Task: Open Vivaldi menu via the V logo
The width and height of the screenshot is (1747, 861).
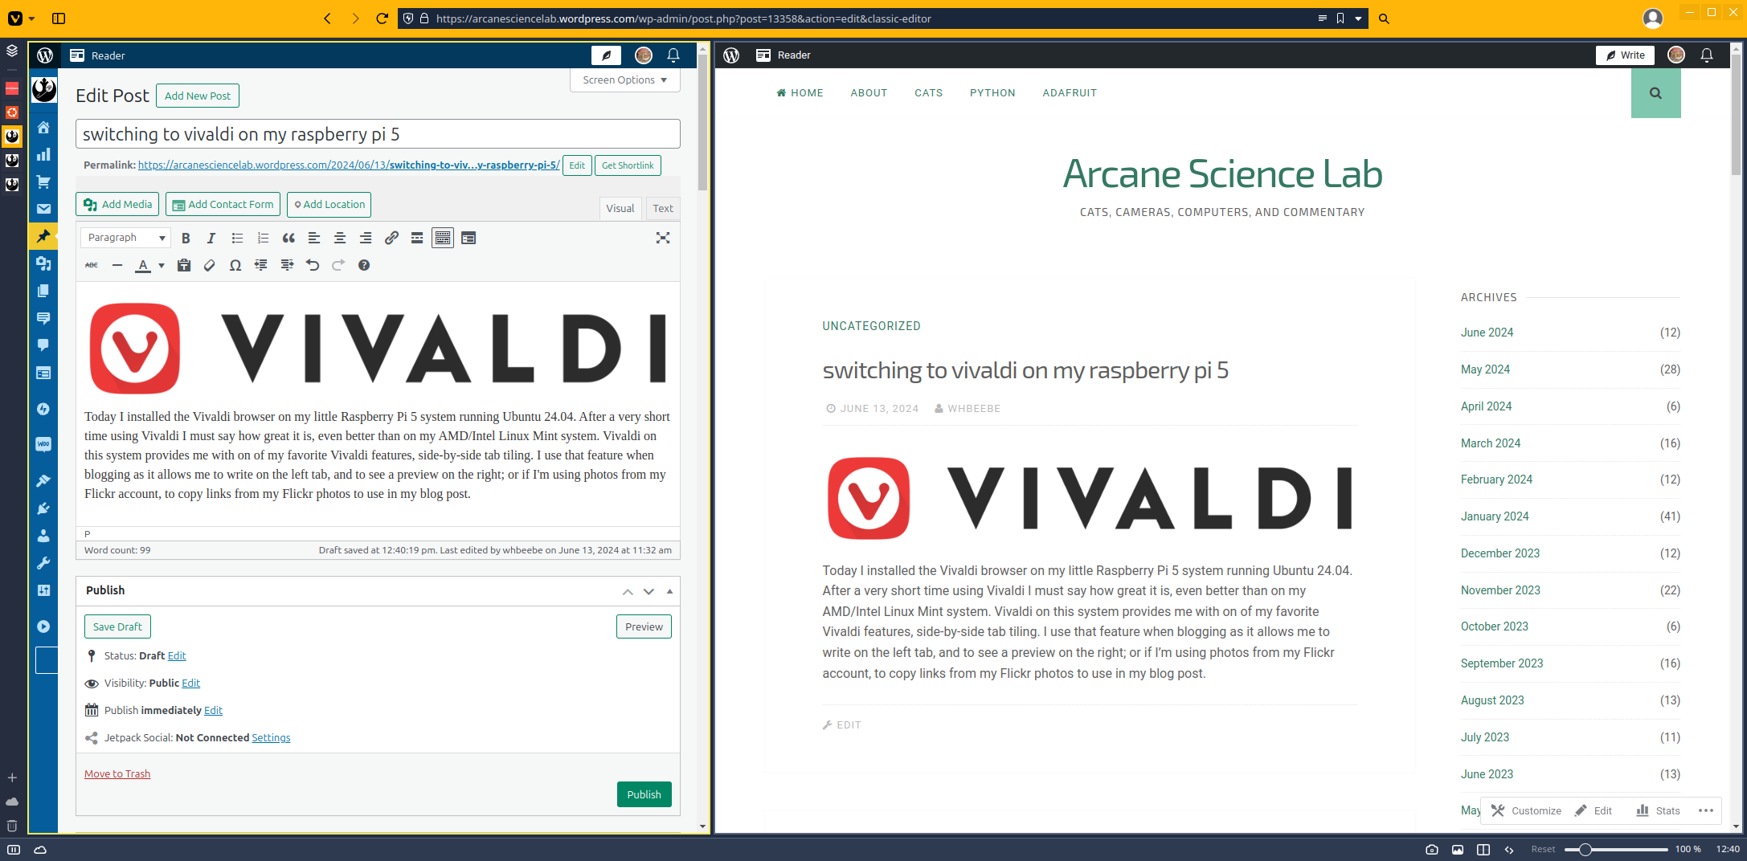Action: pyautogui.click(x=15, y=18)
